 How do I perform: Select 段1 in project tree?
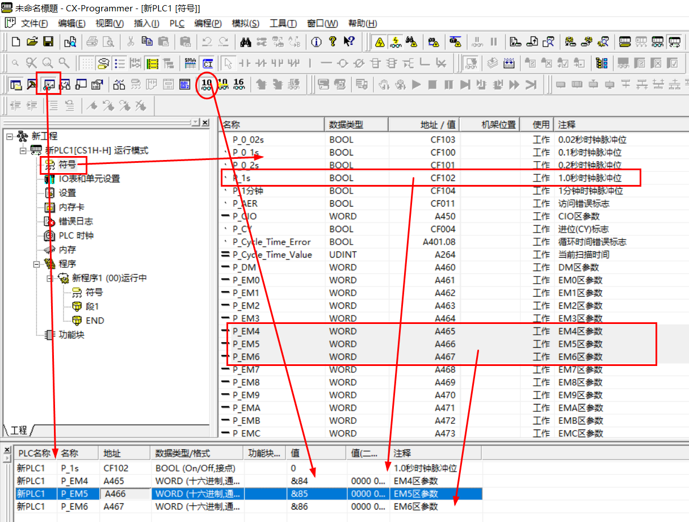point(93,306)
